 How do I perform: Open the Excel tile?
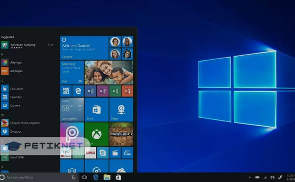[x=115, y=91]
